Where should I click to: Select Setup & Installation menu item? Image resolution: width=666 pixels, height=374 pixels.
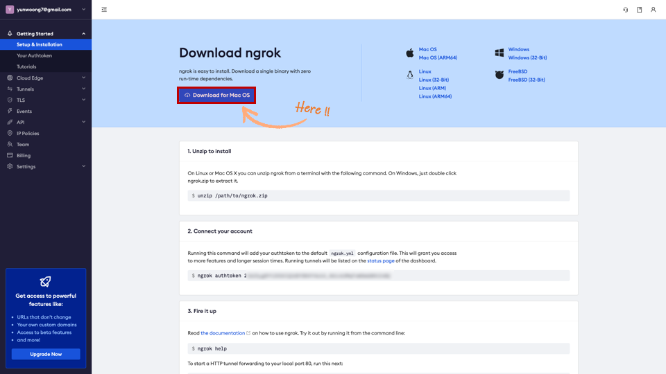coord(46,44)
